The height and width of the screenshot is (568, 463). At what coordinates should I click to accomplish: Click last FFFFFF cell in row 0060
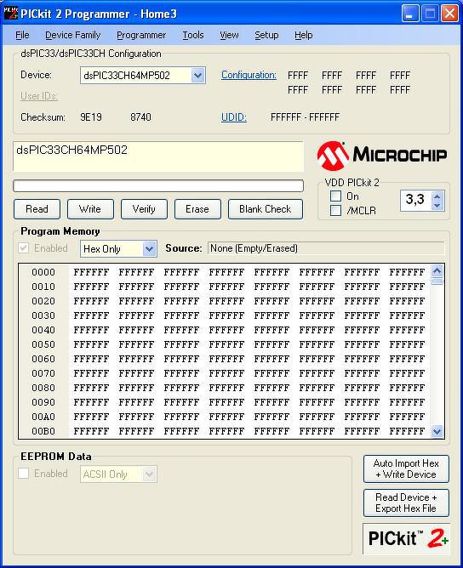407,359
